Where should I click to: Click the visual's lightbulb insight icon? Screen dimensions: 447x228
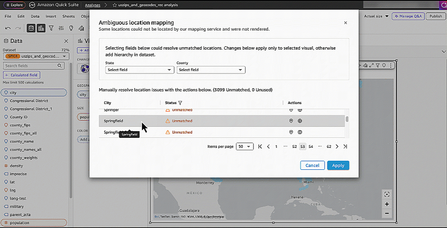coord(383,65)
